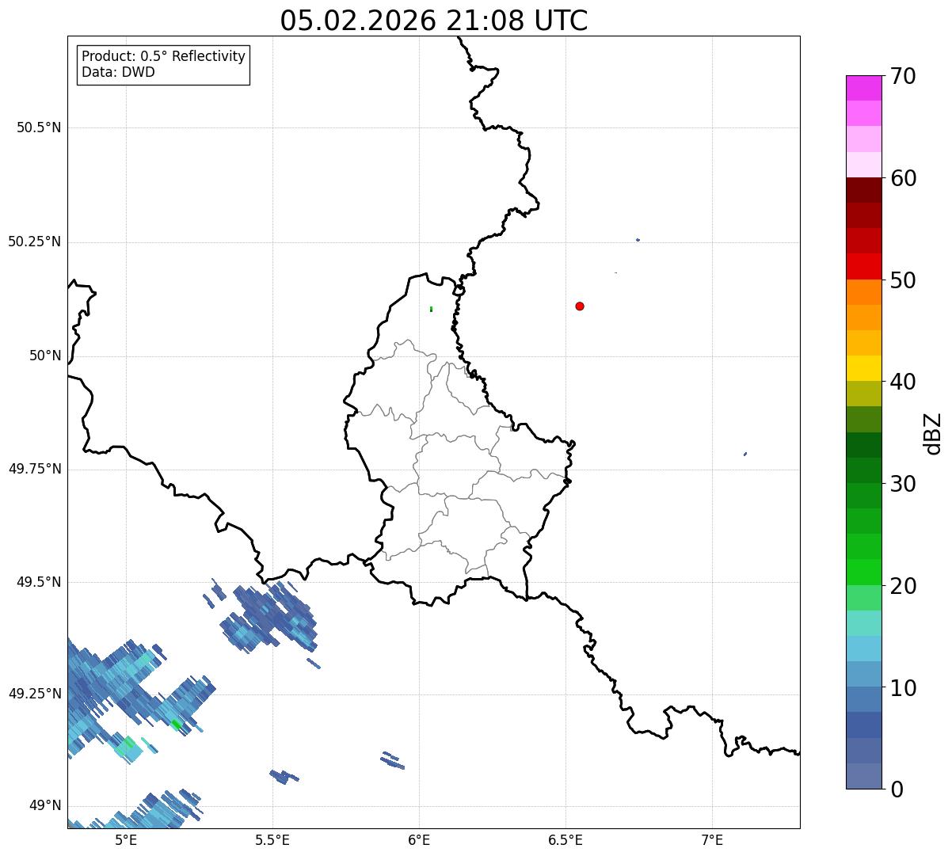The image size is (952, 856).
Task: Click the latitude label 50°N
Action: click(45, 356)
